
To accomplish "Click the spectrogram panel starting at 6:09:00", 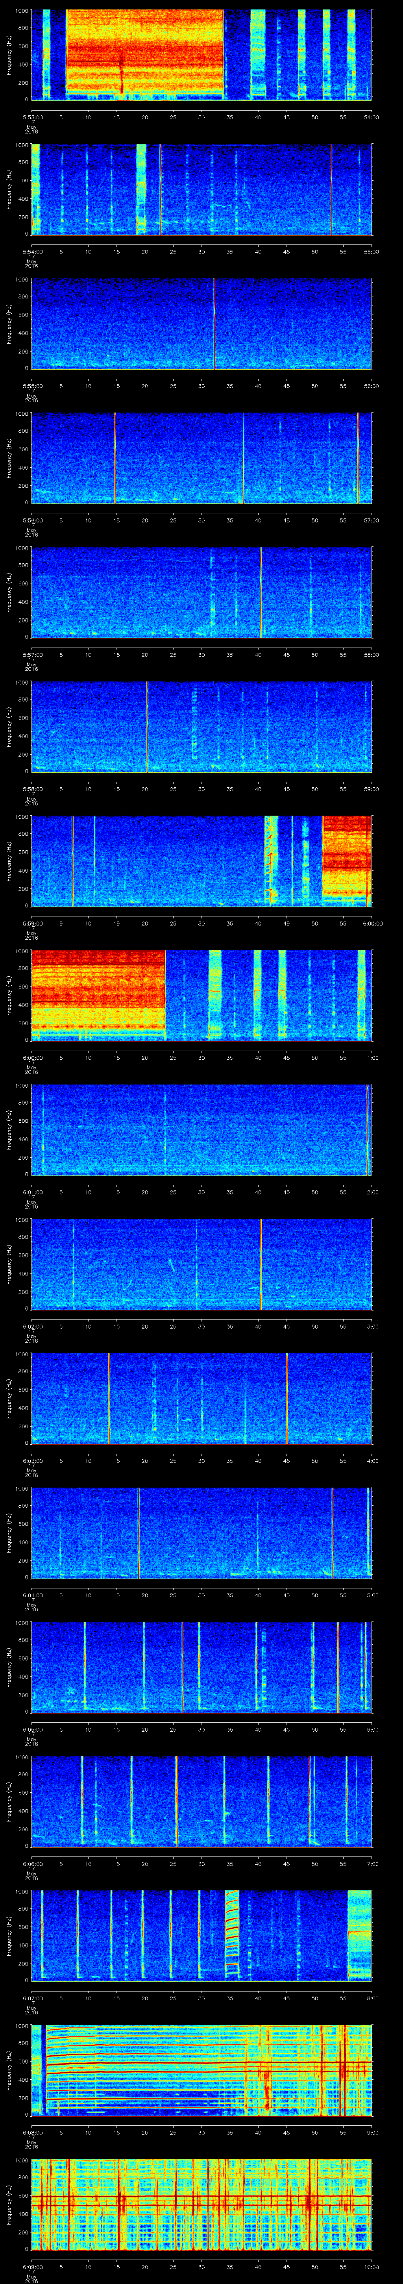I will pyautogui.click(x=201, y=2205).
